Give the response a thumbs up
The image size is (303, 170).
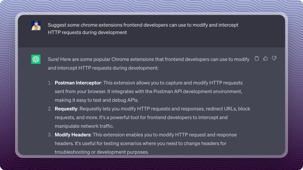click(x=265, y=58)
